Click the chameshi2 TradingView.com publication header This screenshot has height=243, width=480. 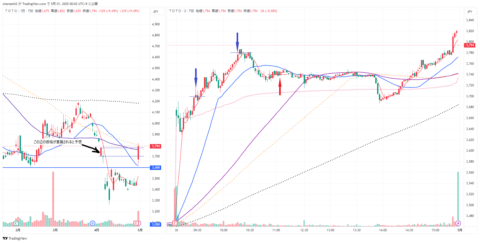50,4
